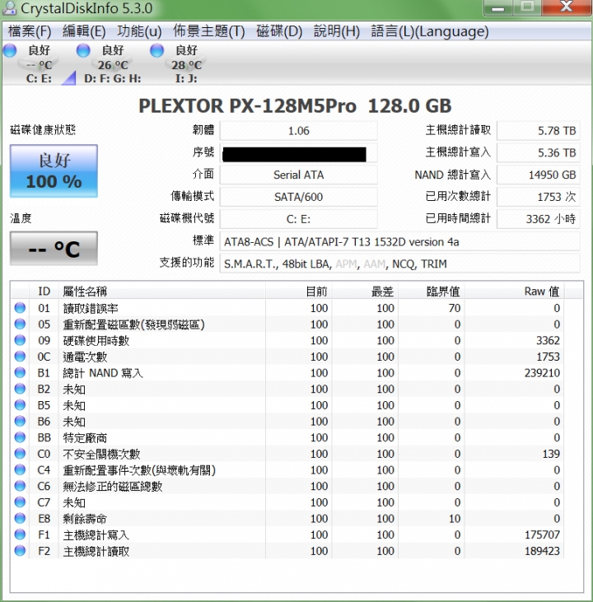Click the blue status dot for attribute B2
The width and height of the screenshot is (593, 602).
[x=20, y=389]
